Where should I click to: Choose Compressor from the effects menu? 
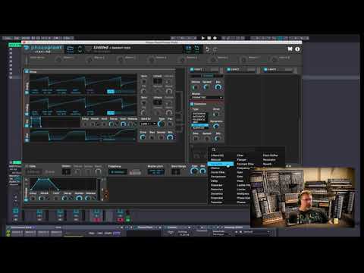218,177
